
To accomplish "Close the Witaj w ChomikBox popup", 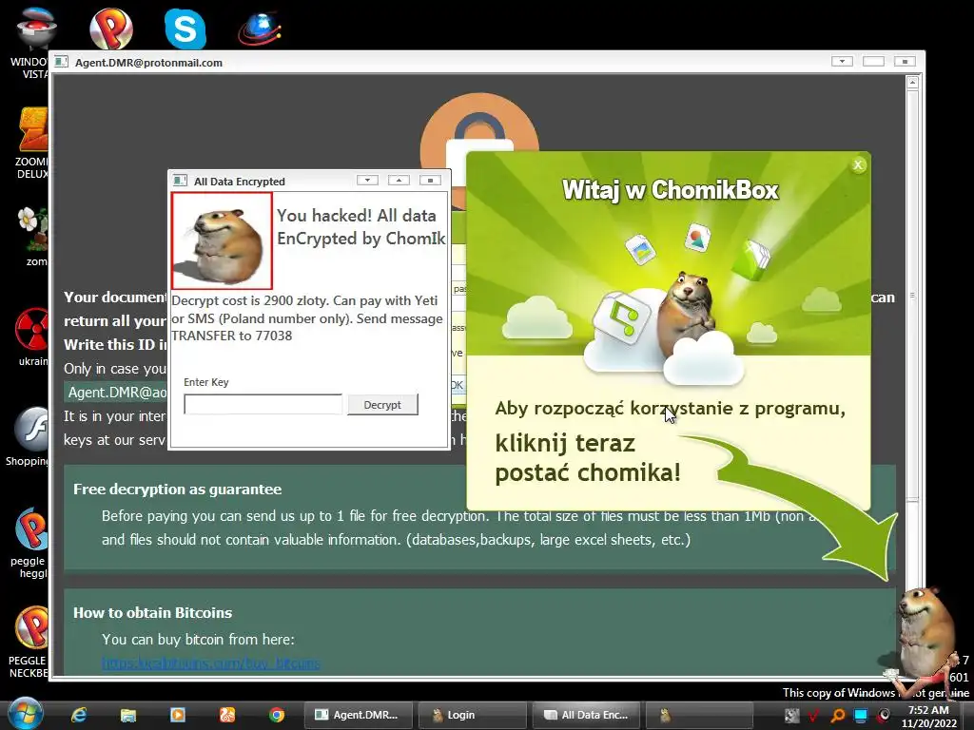I will [858, 165].
